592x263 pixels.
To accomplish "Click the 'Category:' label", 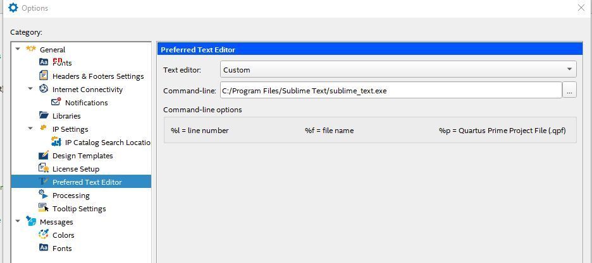I will pos(26,32).
